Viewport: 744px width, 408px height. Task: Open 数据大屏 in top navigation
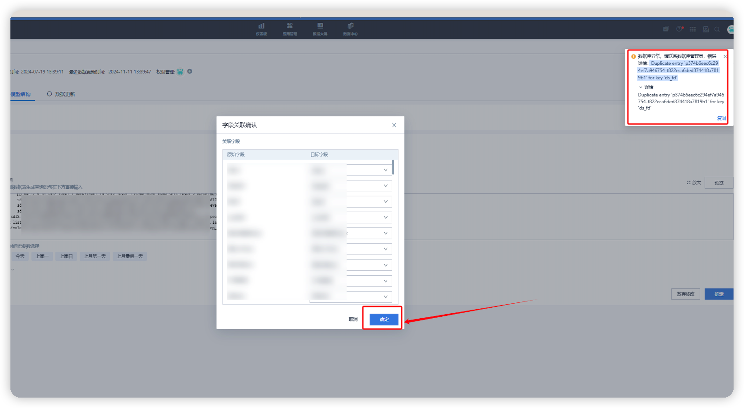click(x=320, y=29)
